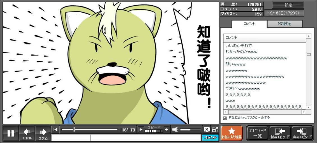Image resolution: width=317 pixels, height=143 pixels.
Task: Increase speed with the right arrow
Action: (166, 130)
